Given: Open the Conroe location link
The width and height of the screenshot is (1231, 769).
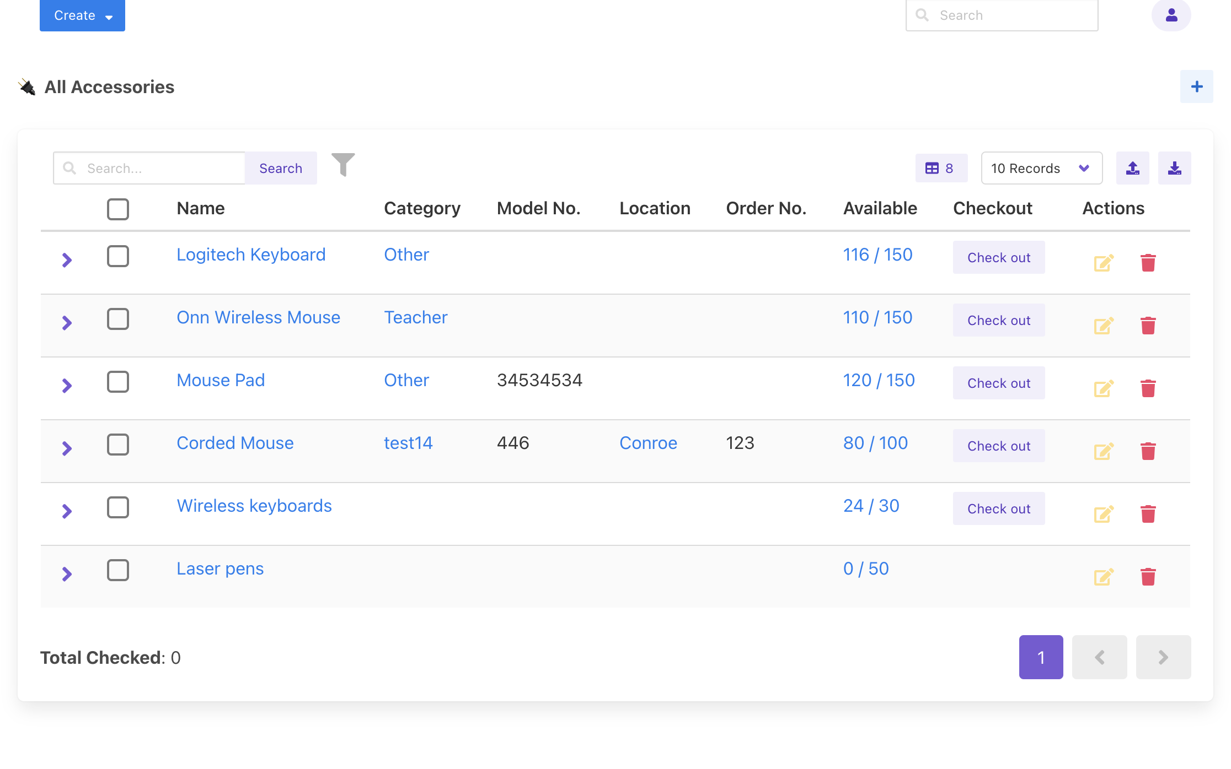Looking at the screenshot, I should click(x=648, y=443).
